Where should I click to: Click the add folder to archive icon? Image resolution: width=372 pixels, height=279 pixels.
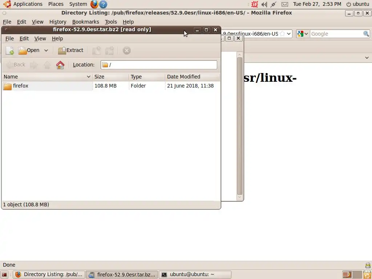[110, 50]
